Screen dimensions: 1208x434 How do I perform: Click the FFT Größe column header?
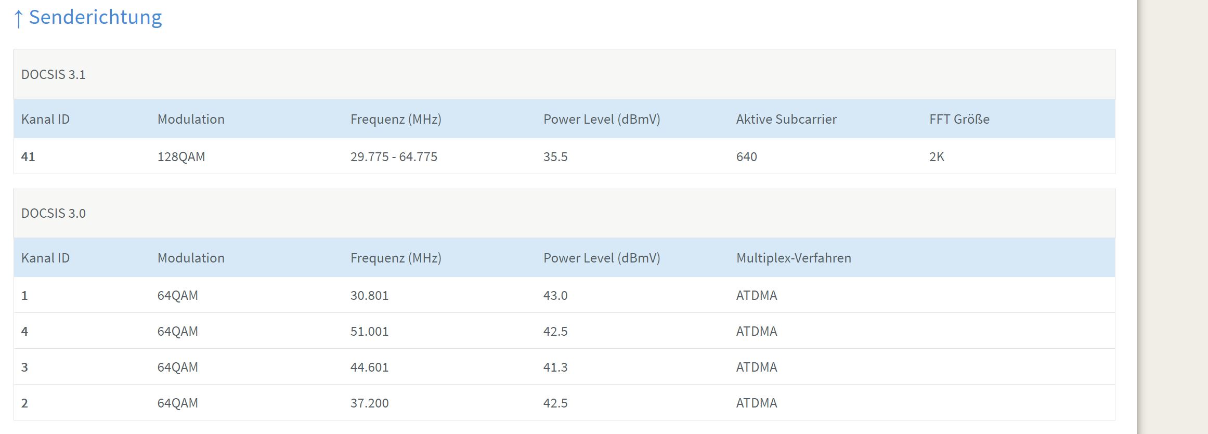(959, 119)
